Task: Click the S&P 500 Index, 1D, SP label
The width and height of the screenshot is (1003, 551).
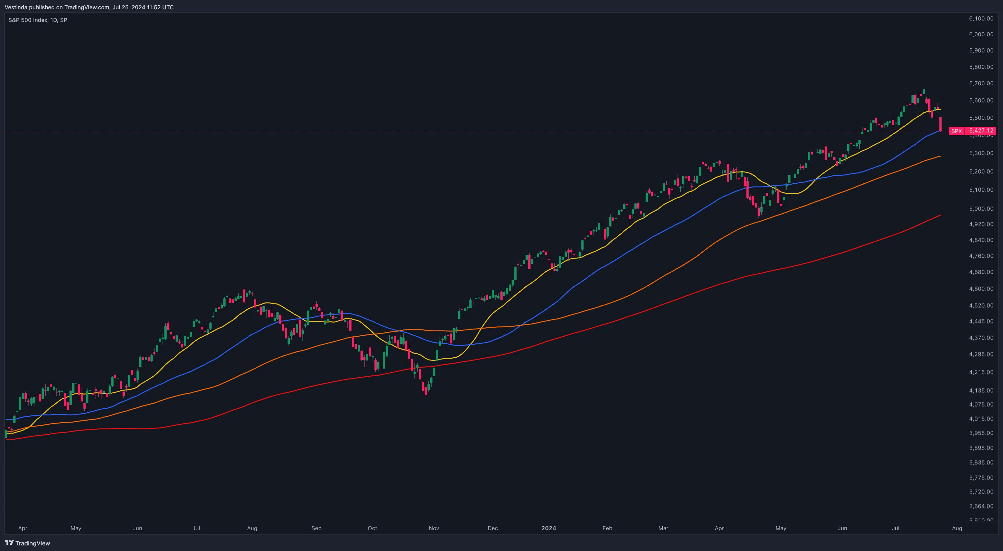Action: click(38, 20)
